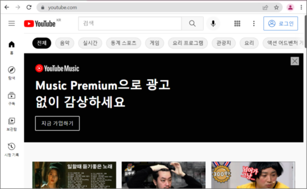Open the YouTube hamburger guide menu
This screenshot has width=307, height=189.
coord(12,23)
